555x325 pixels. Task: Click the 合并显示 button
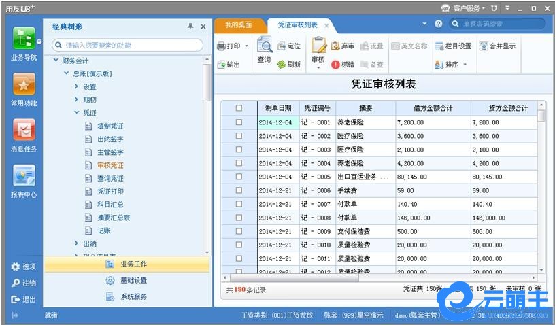497,46
